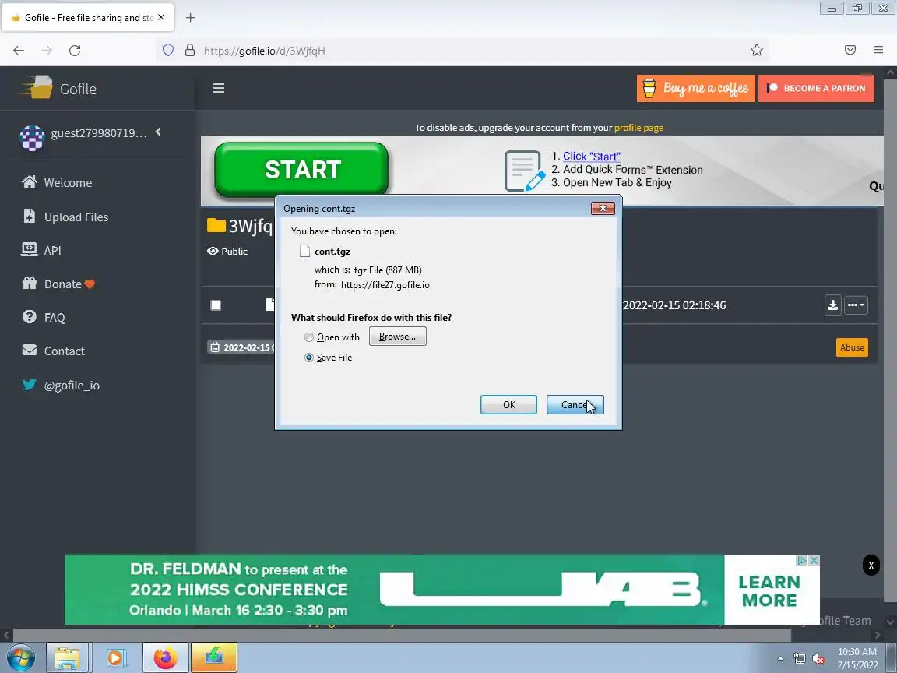Click the page scroll-down arrow
This screenshot has width=897, height=673.
click(890, 622)
